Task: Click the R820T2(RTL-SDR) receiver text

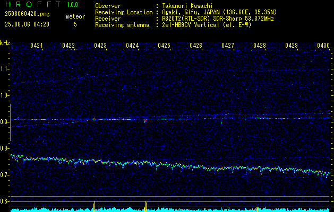Action: (218, 19)
